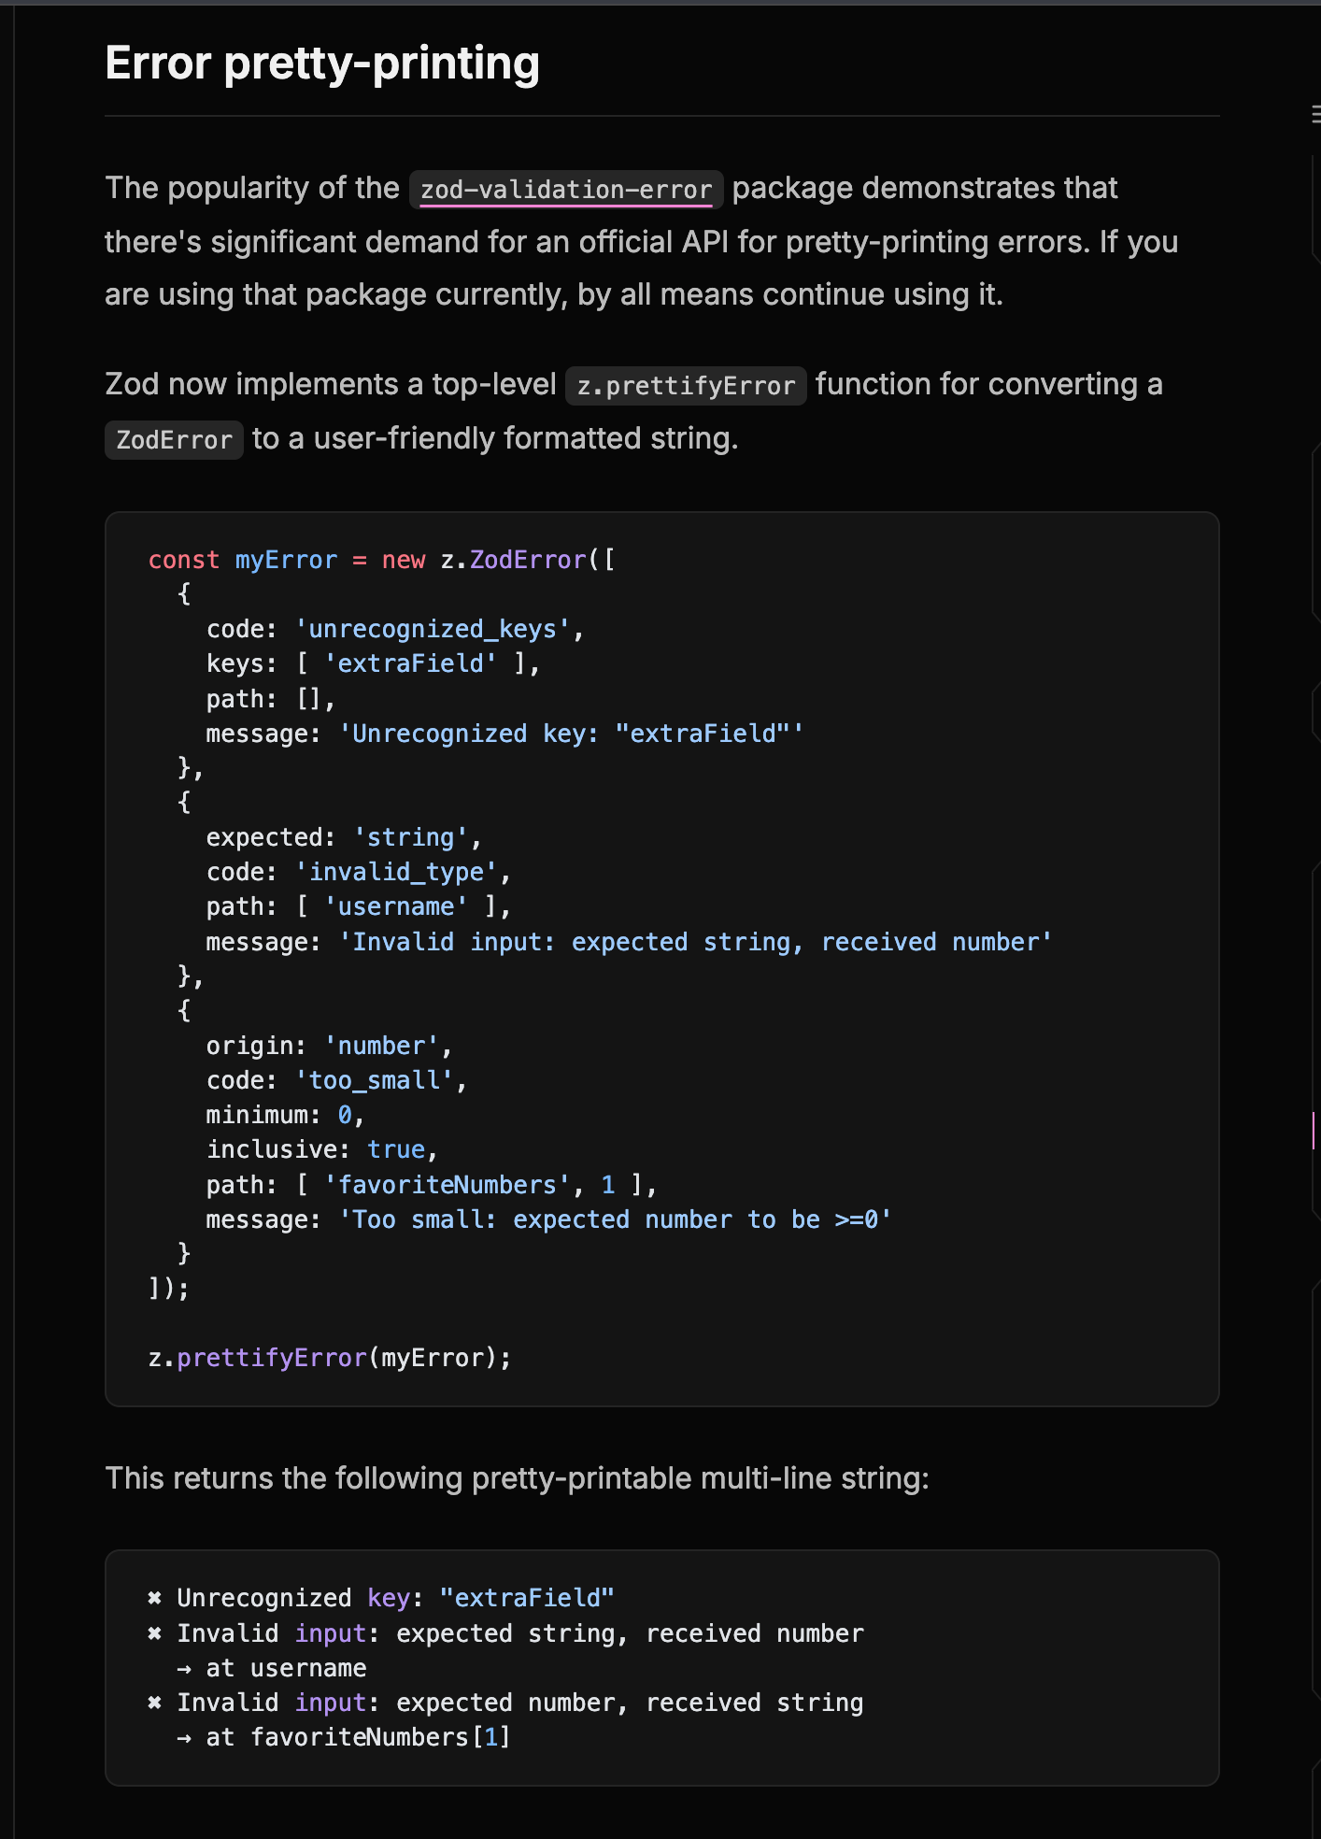
Task: Click the z.prettifyError inline code badge
Action: [x=686, y=386]
